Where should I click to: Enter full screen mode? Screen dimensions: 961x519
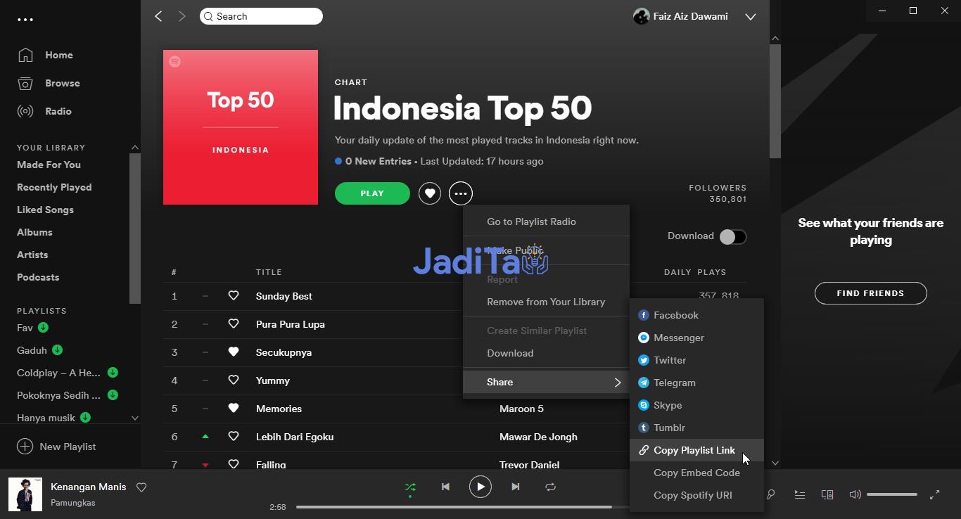934,494
